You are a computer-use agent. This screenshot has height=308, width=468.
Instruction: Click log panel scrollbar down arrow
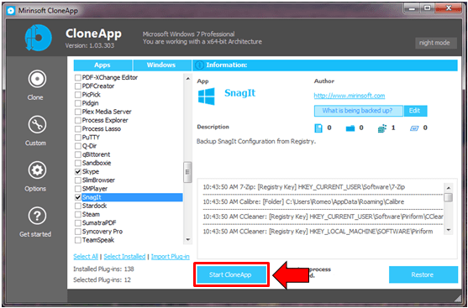coord(449,230)
